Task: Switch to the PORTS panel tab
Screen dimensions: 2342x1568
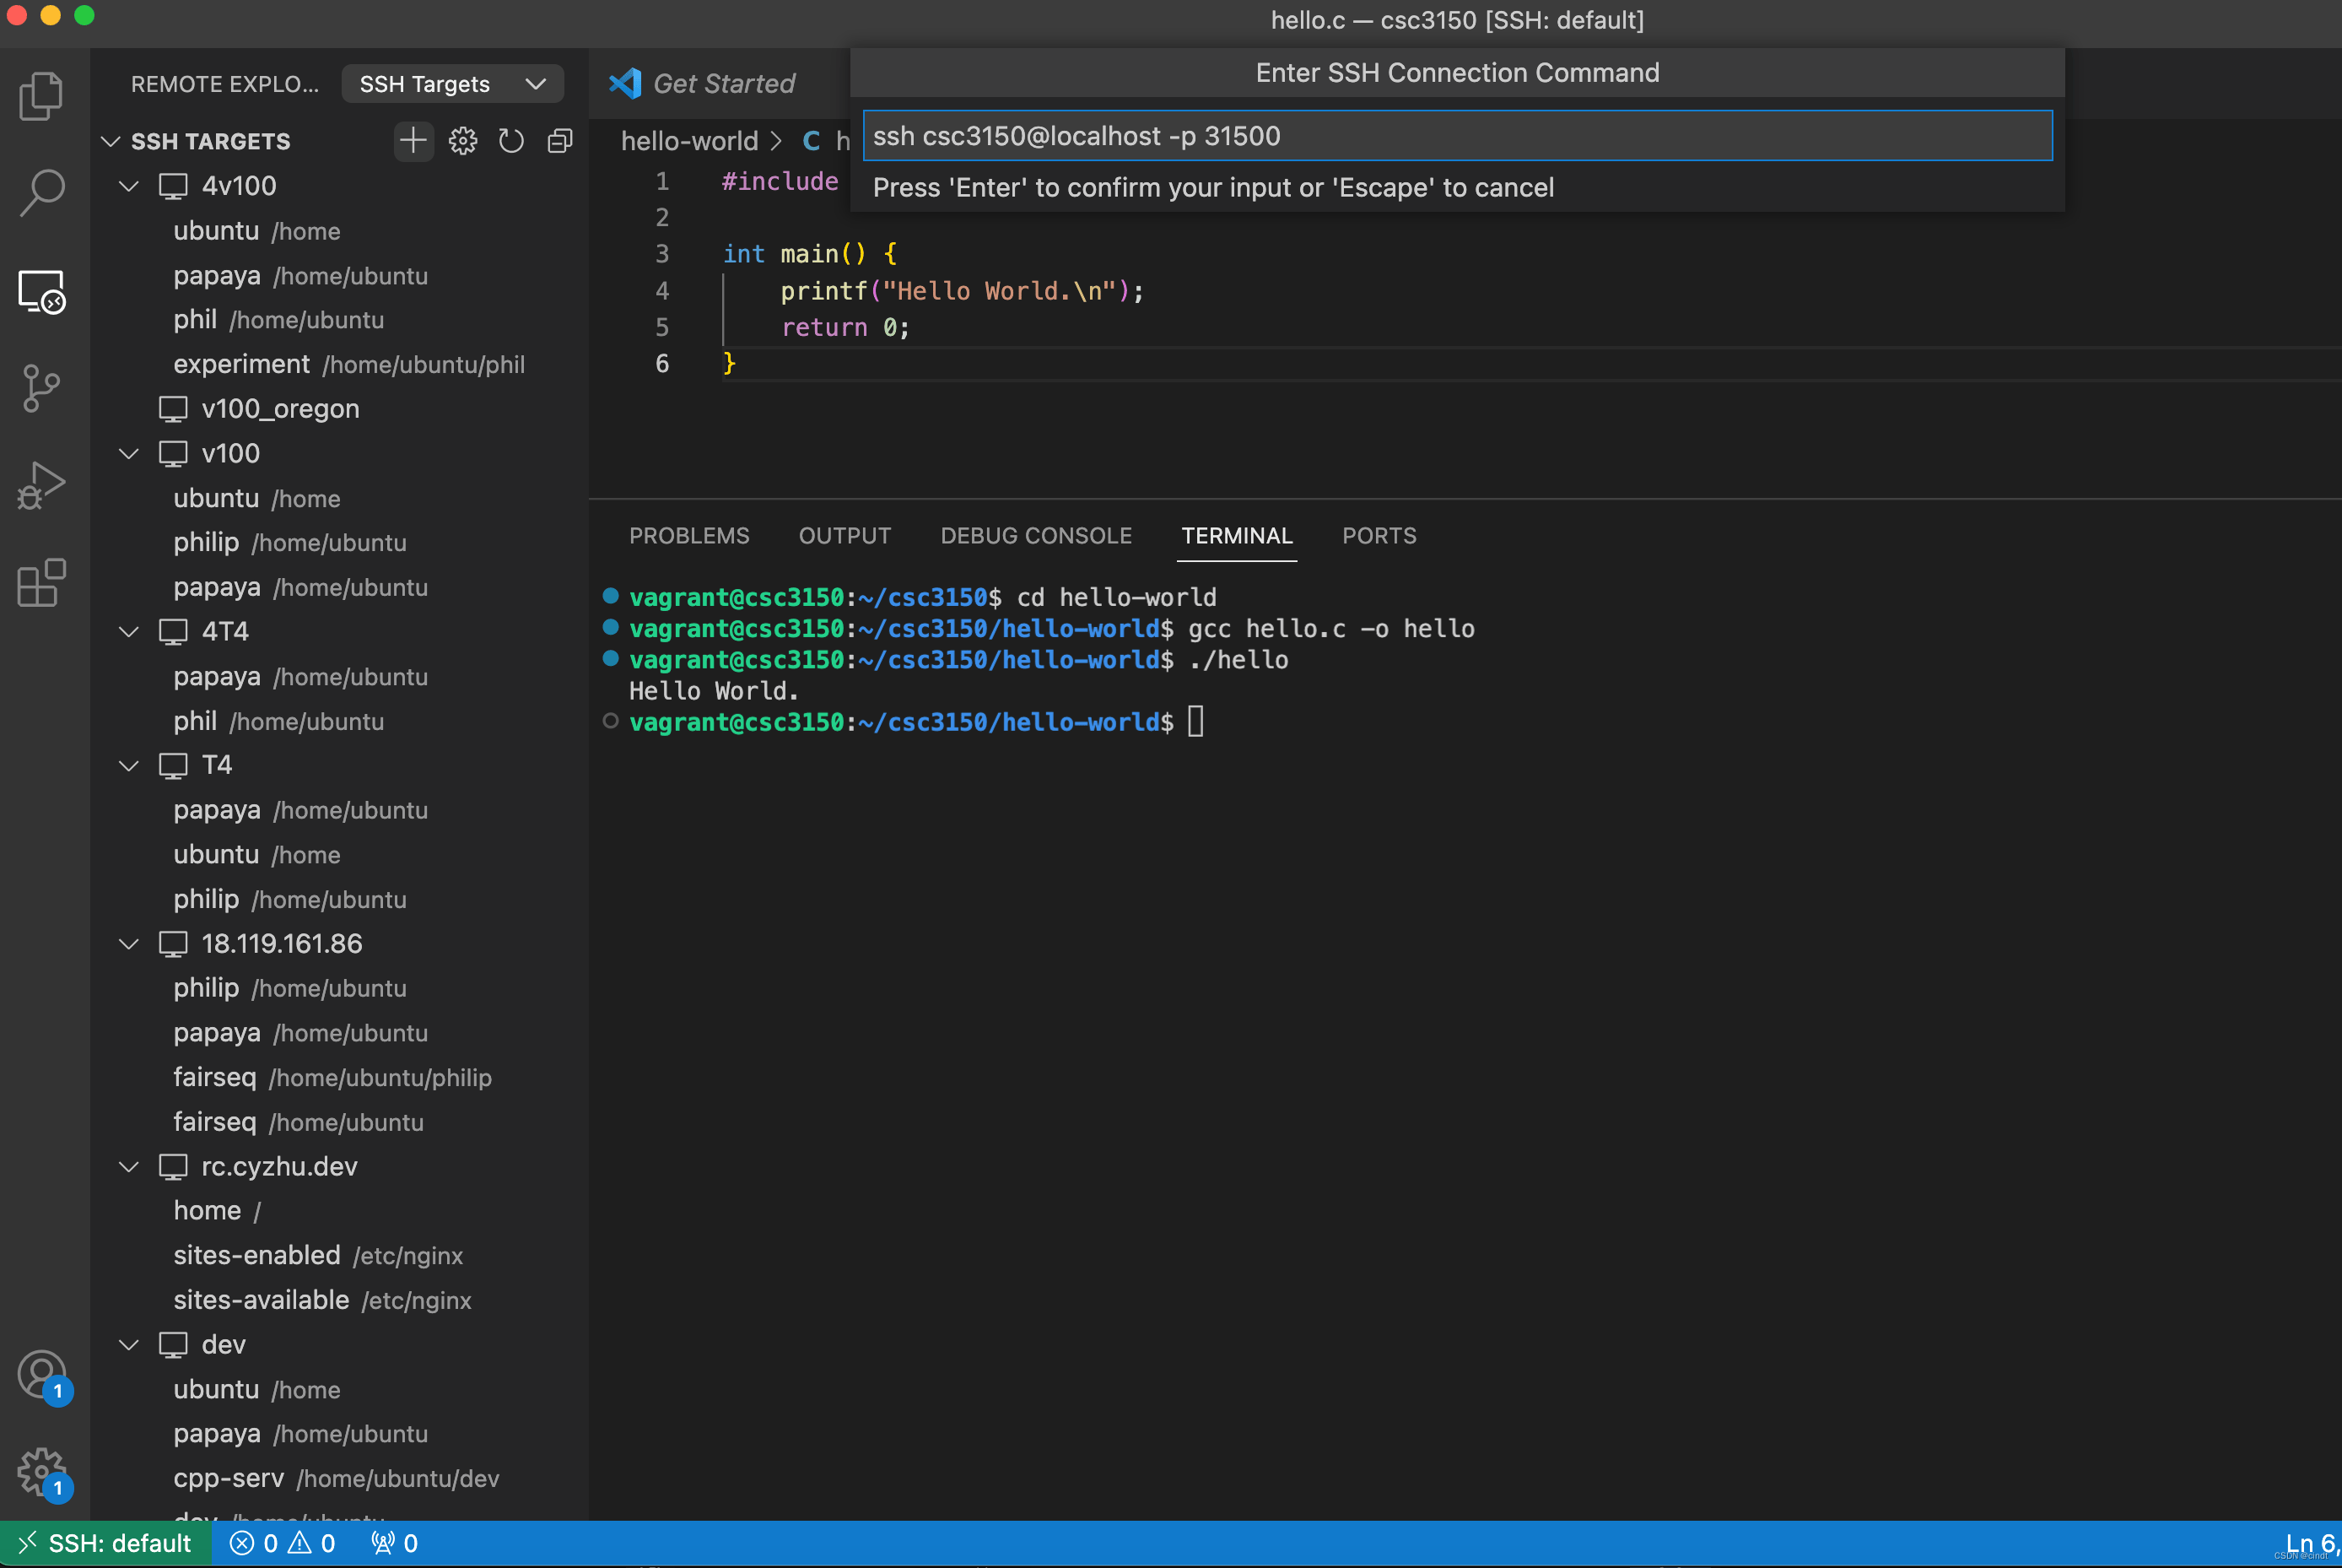Action: pyautogui.click(x=1379, y=536)
